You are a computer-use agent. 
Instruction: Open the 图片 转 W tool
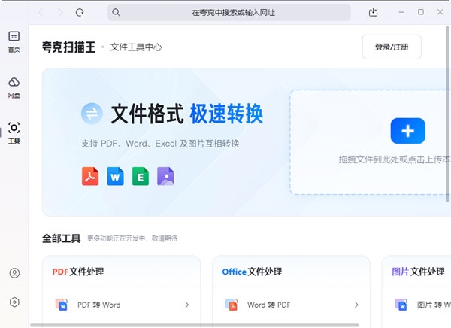point(416,305)
